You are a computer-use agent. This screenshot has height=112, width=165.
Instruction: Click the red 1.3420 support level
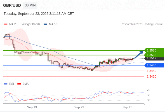tap(151, 76)
